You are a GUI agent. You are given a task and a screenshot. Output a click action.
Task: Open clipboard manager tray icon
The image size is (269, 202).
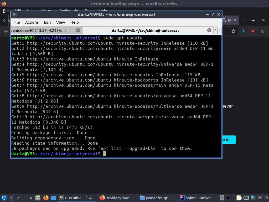click(x=239, y=198)
